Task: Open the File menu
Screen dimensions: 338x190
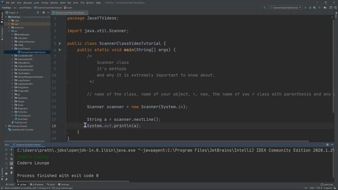Action: tap(8, 3)
